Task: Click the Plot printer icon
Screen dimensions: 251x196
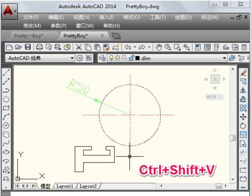Action: pos(39,47)
